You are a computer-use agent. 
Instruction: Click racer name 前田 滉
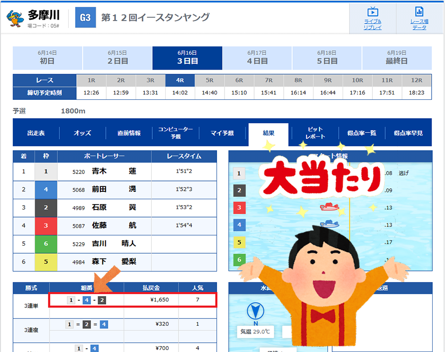(114, 189)
